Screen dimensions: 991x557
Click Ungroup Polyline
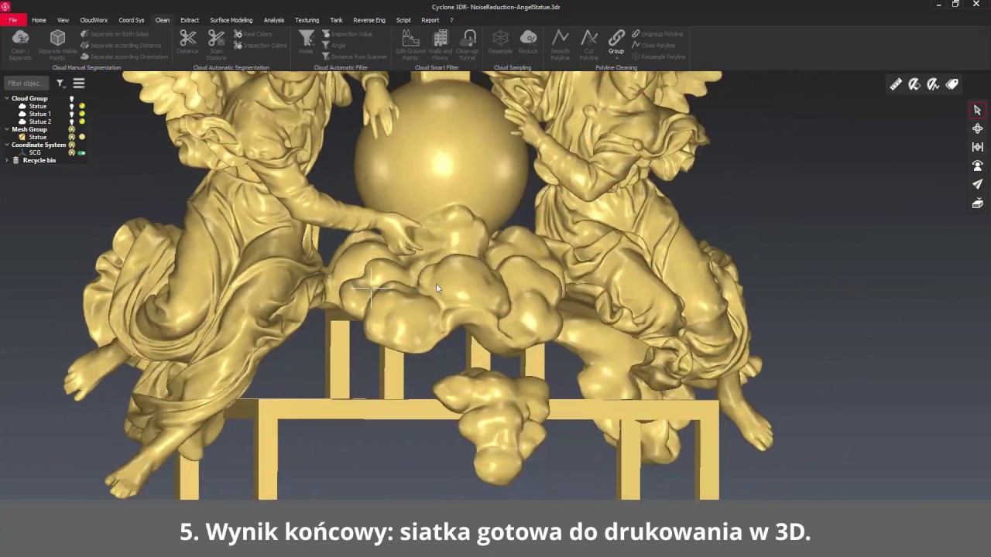click(x=657, y=34)
